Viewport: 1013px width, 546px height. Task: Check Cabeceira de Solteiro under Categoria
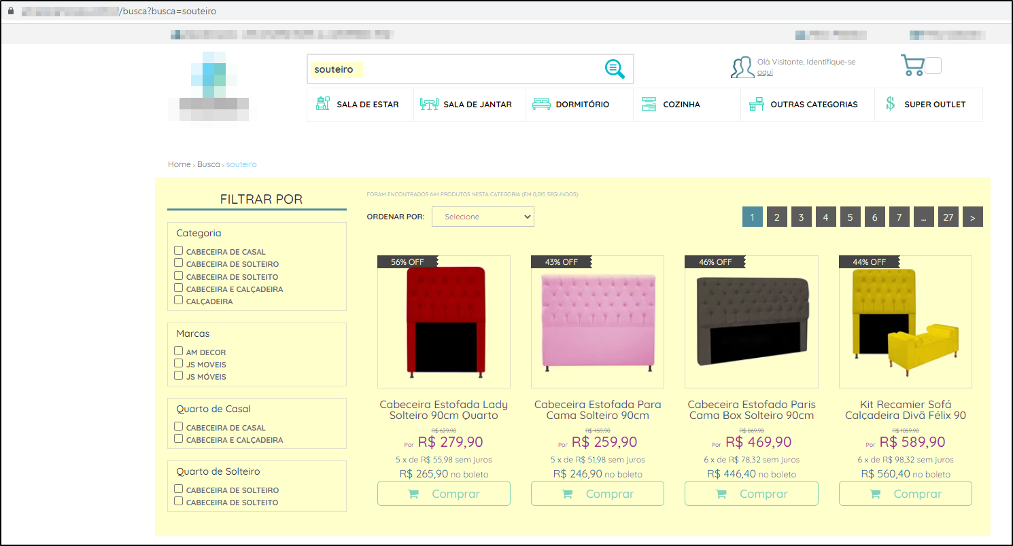tap(179, 263)
